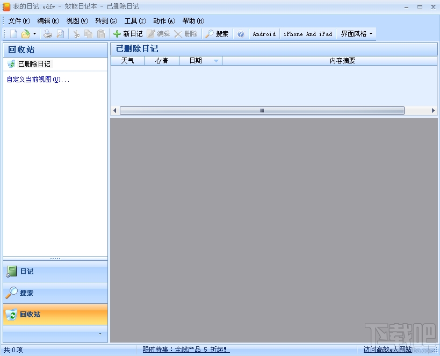
Task: Click the open file folder icon
Action: [26, 34]
